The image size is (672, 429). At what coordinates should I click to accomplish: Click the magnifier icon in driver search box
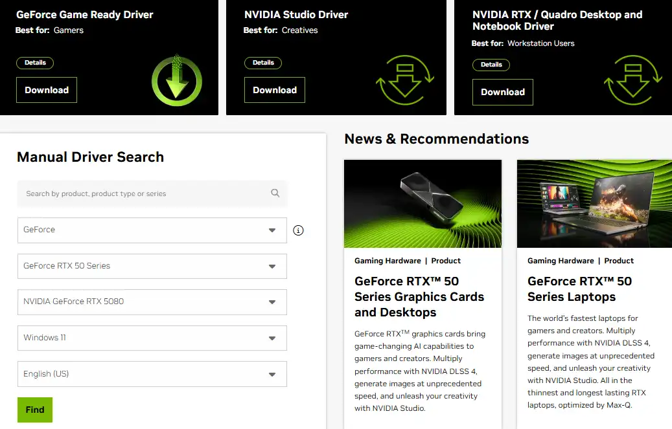click(275, 193)
